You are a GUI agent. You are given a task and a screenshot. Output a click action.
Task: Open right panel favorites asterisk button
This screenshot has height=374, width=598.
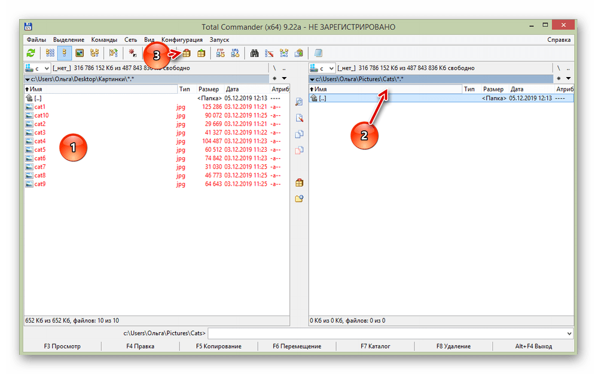[x=559, y=79]
